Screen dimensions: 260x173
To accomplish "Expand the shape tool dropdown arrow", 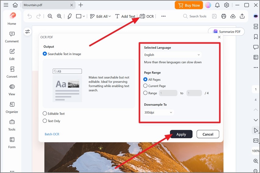I will [84, 16].
